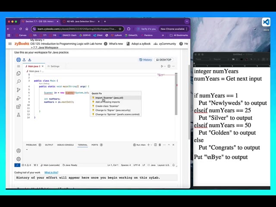Click the remote indicator in status bar
This screenshot has height=207, width=276.
pos(17,165)
